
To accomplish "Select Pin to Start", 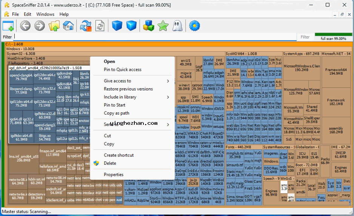I will tap(132, 105).
